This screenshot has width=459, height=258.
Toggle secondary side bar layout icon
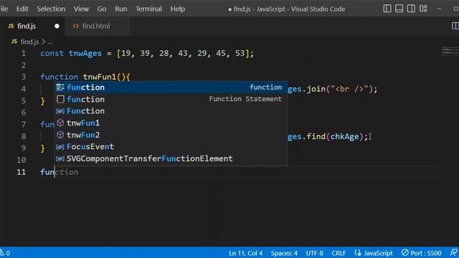411,9
